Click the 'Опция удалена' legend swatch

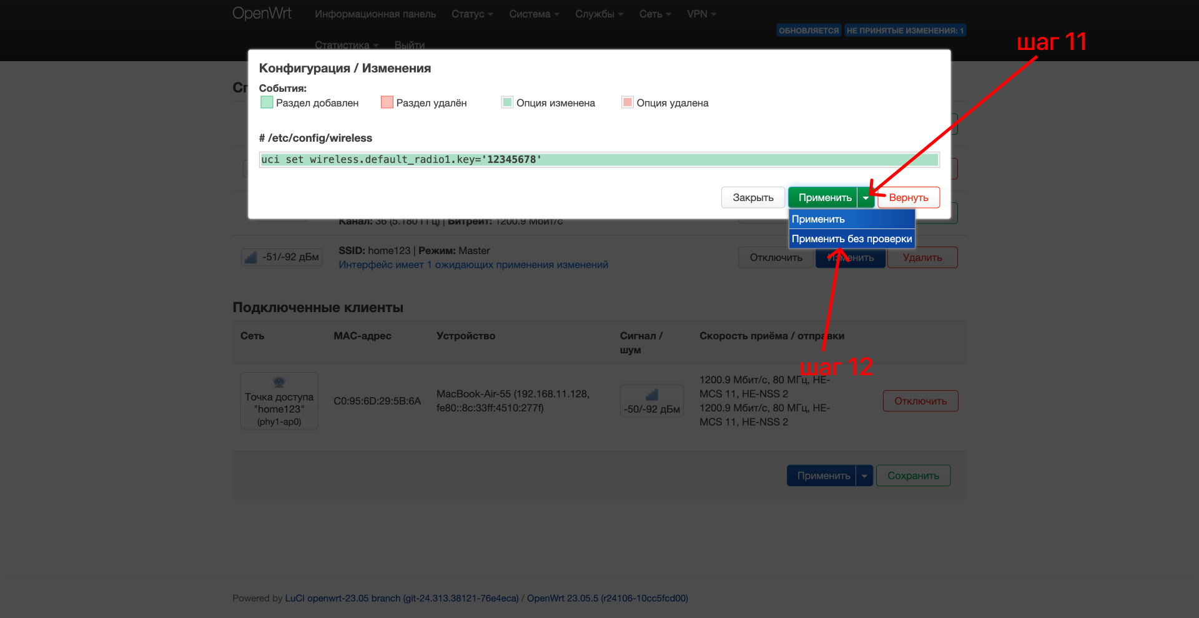coord(628,102)
